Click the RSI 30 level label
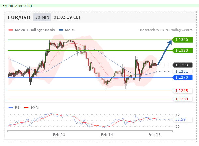 pyautogui.click(x=178, y=126)
